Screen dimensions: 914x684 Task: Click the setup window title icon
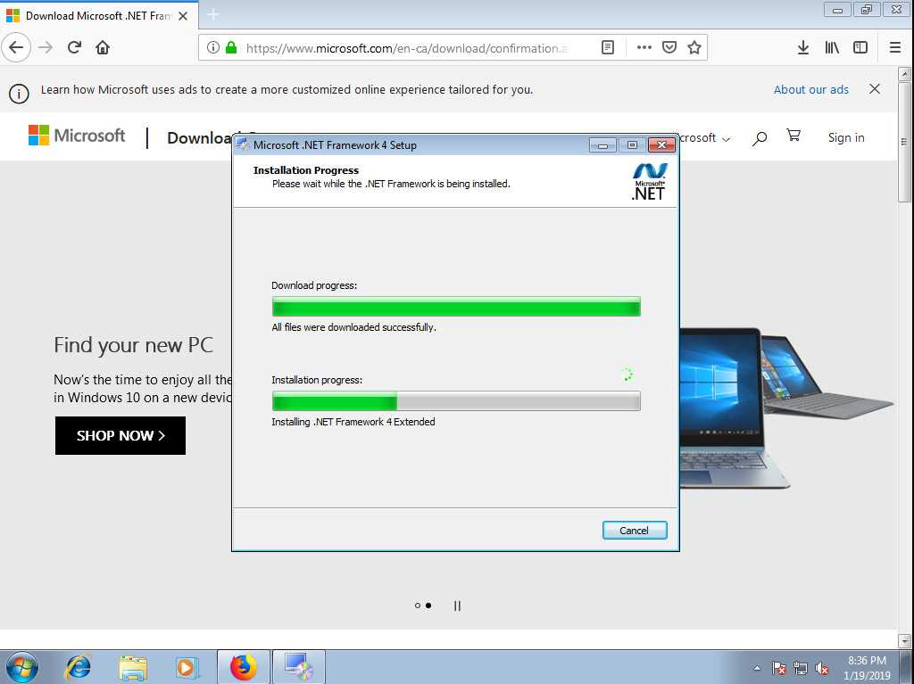click(243, 145)
